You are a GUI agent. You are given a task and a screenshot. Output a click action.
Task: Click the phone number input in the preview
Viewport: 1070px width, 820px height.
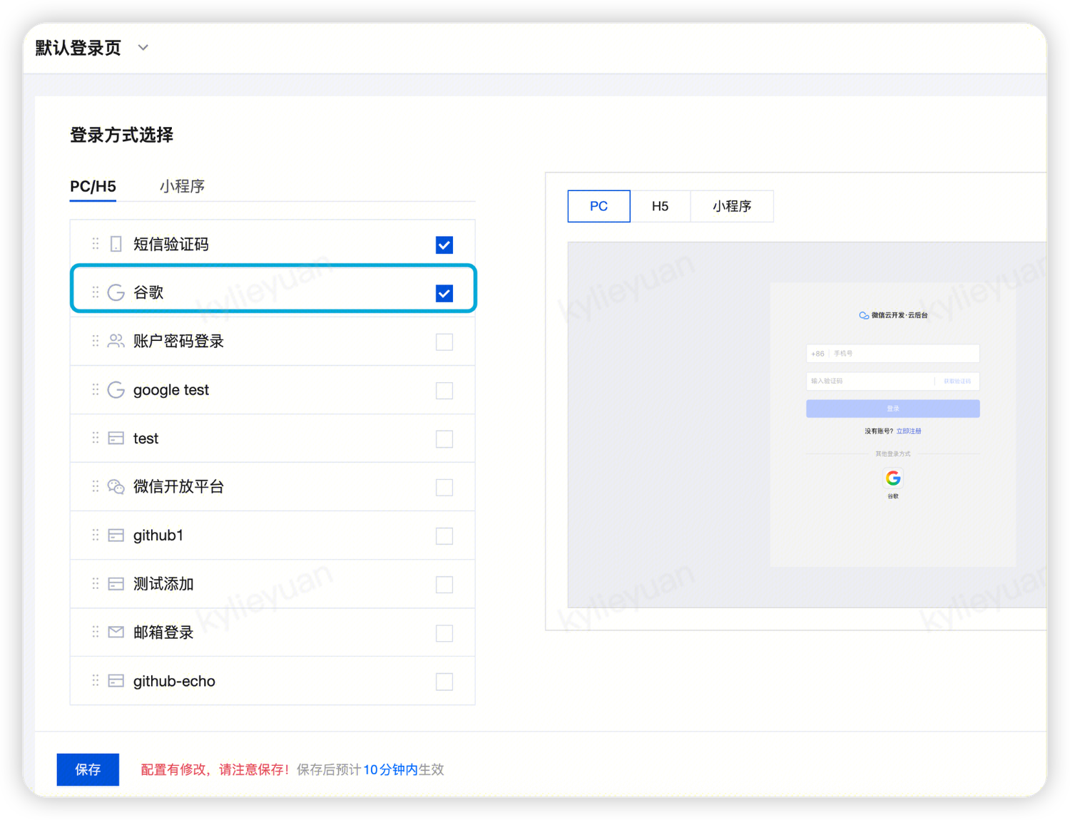(x=892, y=353)
